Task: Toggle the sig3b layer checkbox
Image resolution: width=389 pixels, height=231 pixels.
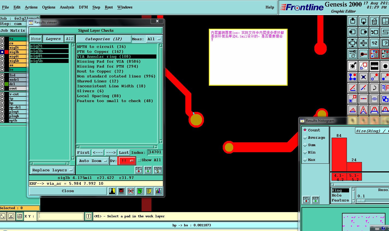Action: coord(2,52)
